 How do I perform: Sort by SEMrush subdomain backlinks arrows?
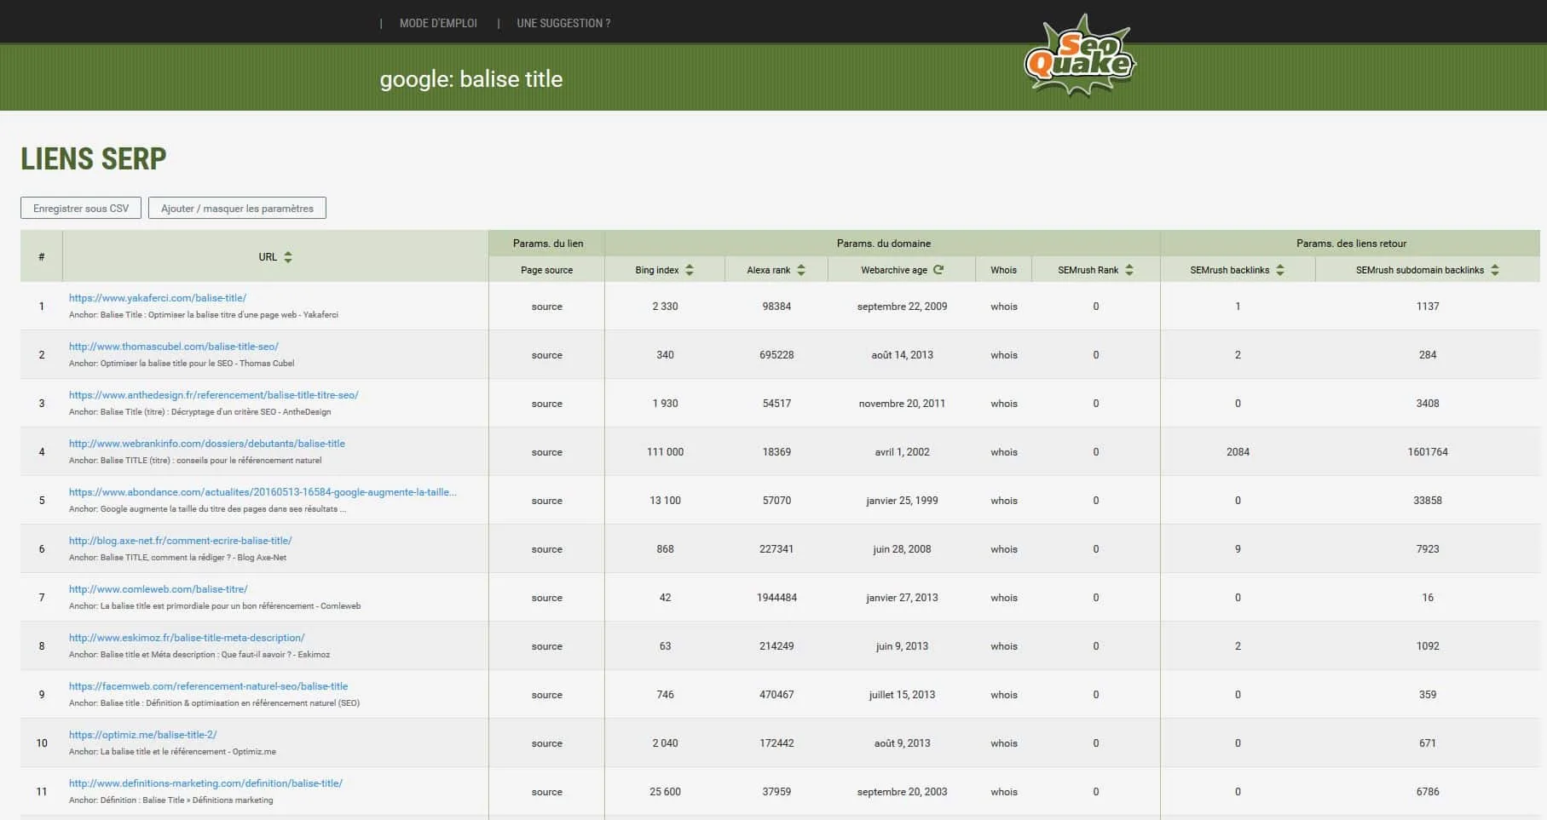pyautogui.click(x=1495, y=270)
